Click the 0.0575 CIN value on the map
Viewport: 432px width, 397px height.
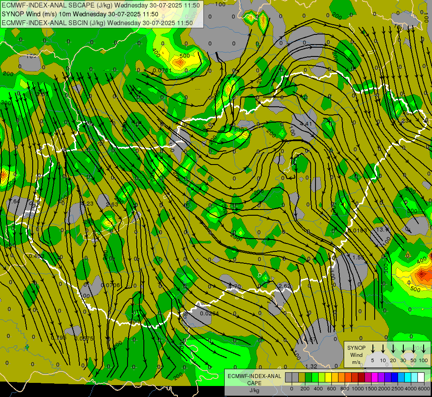[84, 339]
